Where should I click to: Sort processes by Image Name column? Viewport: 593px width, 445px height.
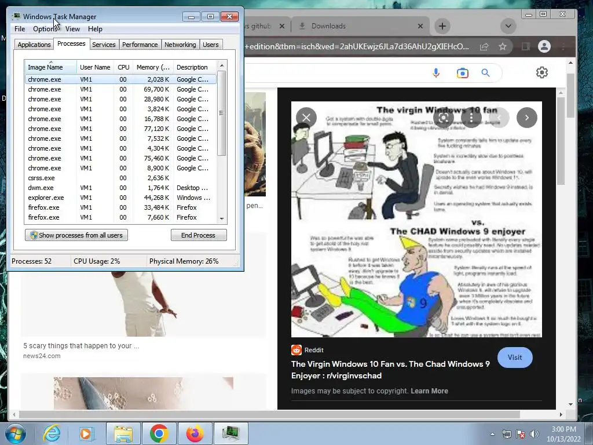51,67
